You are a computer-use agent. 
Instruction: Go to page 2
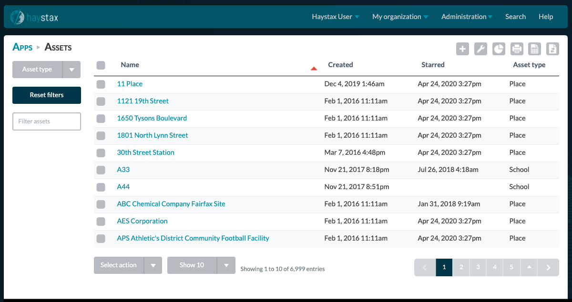461,267
